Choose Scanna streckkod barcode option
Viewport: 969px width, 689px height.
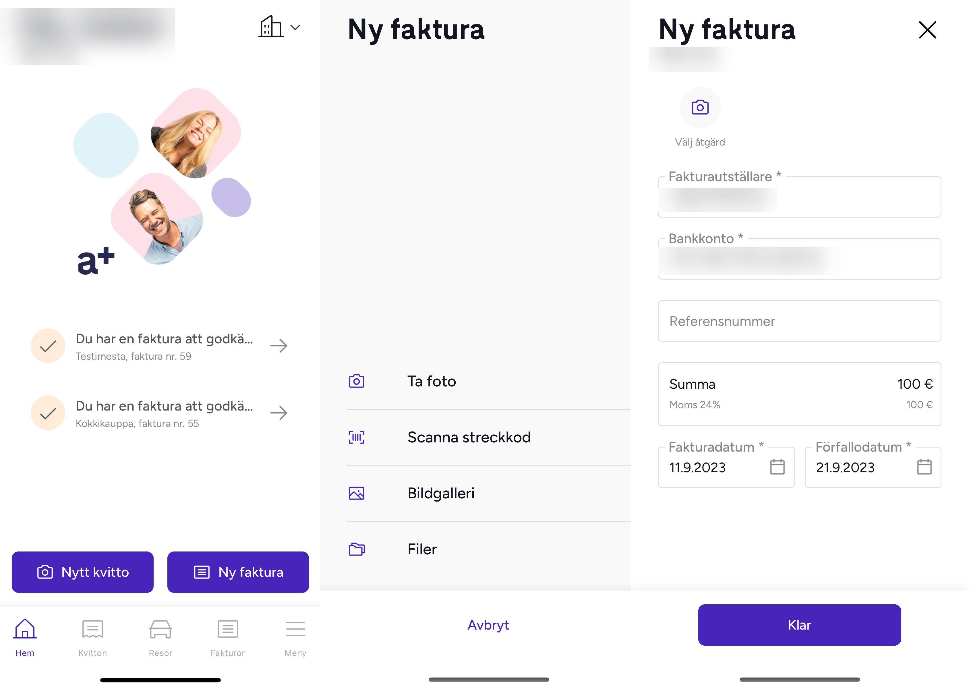488,437
